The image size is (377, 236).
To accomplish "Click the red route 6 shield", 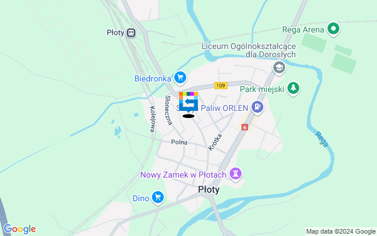I will [x=245, y=127].
